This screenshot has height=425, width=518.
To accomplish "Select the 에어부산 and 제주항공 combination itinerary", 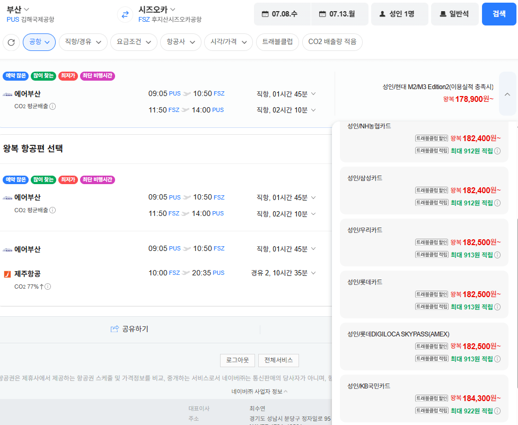I will click(165, 268).
